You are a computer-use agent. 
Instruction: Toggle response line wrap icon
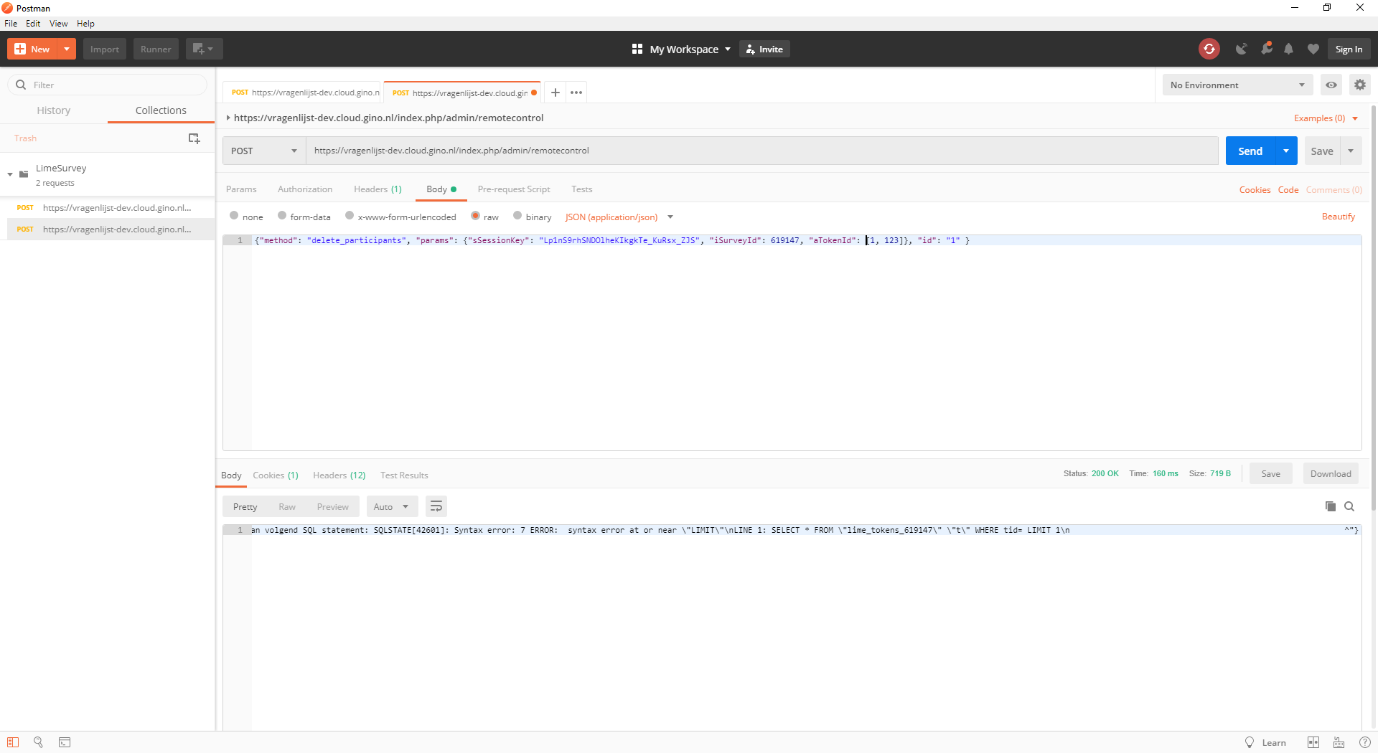tap(436, 506)
